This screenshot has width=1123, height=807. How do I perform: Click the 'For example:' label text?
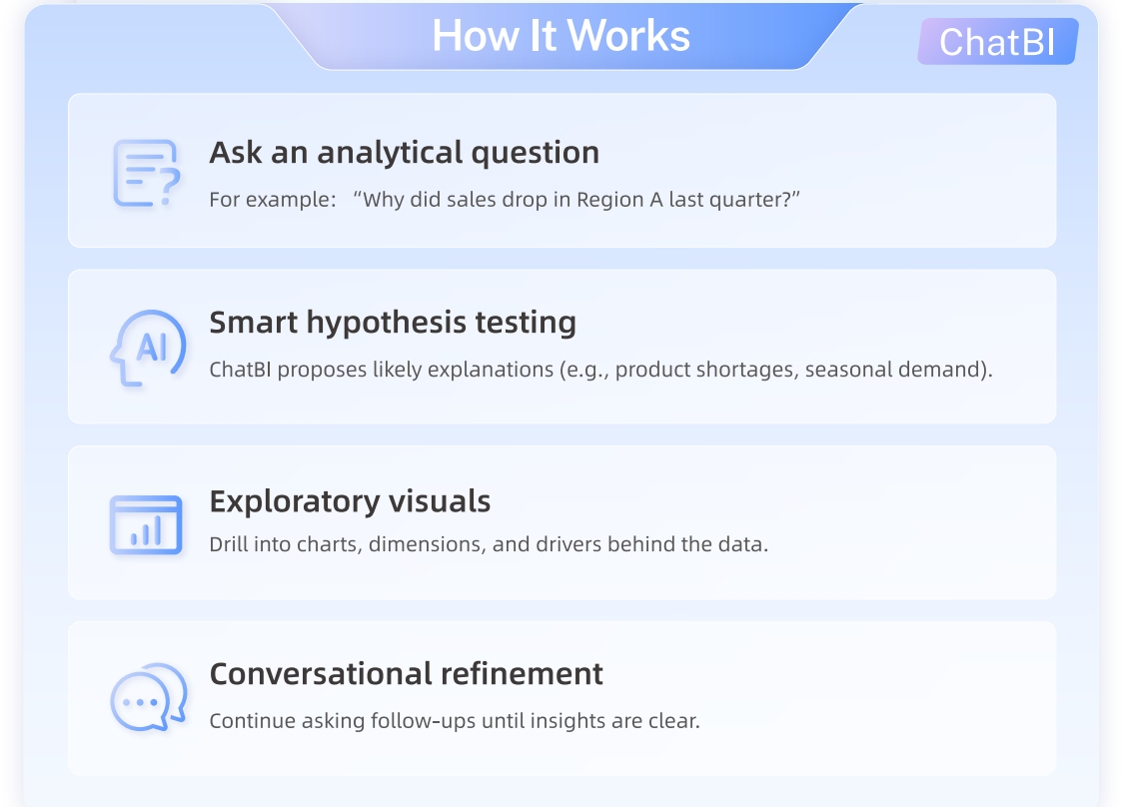tap(272, 199)
